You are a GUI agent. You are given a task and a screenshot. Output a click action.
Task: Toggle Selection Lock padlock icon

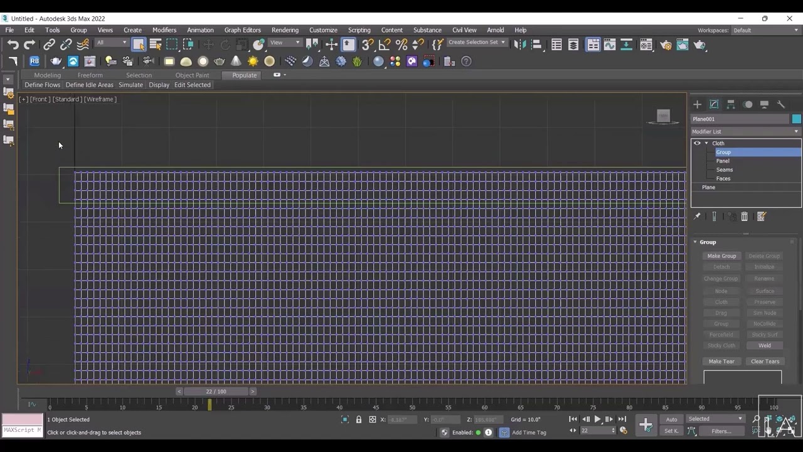tap(359, 419)
